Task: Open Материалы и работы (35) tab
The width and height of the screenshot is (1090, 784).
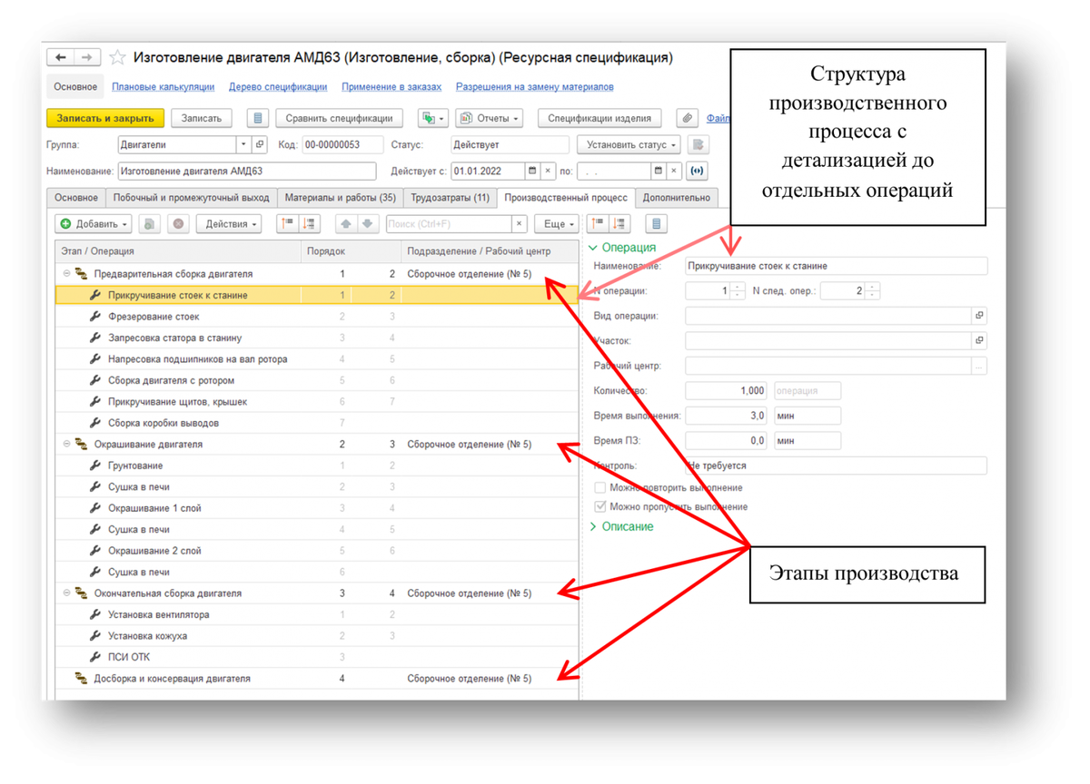Action: (x=340, y=197)
